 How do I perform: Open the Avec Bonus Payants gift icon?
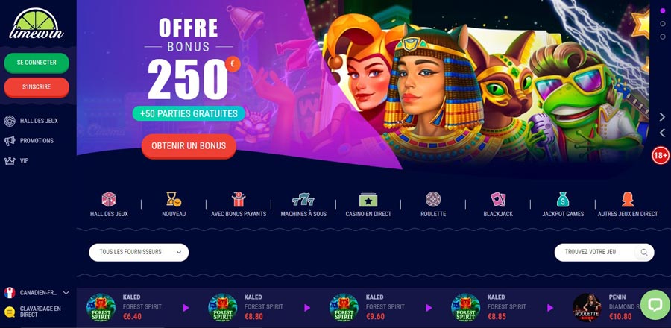click(x=239, y=199)
